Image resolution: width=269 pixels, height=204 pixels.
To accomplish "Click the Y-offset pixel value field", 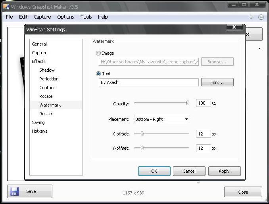I will (x=203, y=148).
